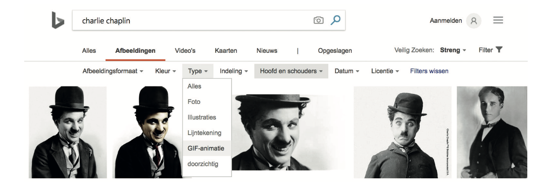
Task: Open the Opgeslagen saved items
Action: point(335,51)
